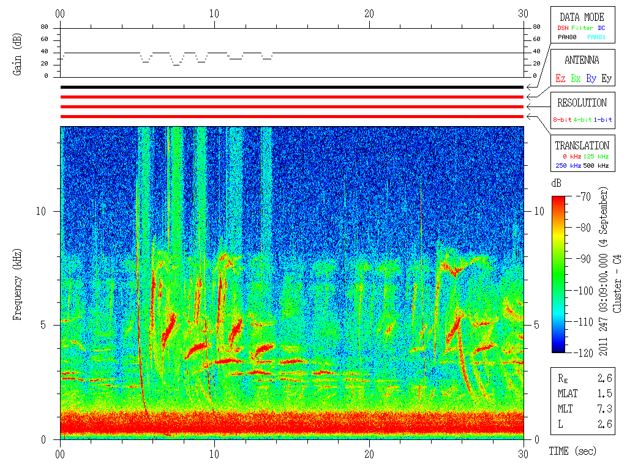
Task: Click the MLAT value in orbit box
Action: [604, 394]
